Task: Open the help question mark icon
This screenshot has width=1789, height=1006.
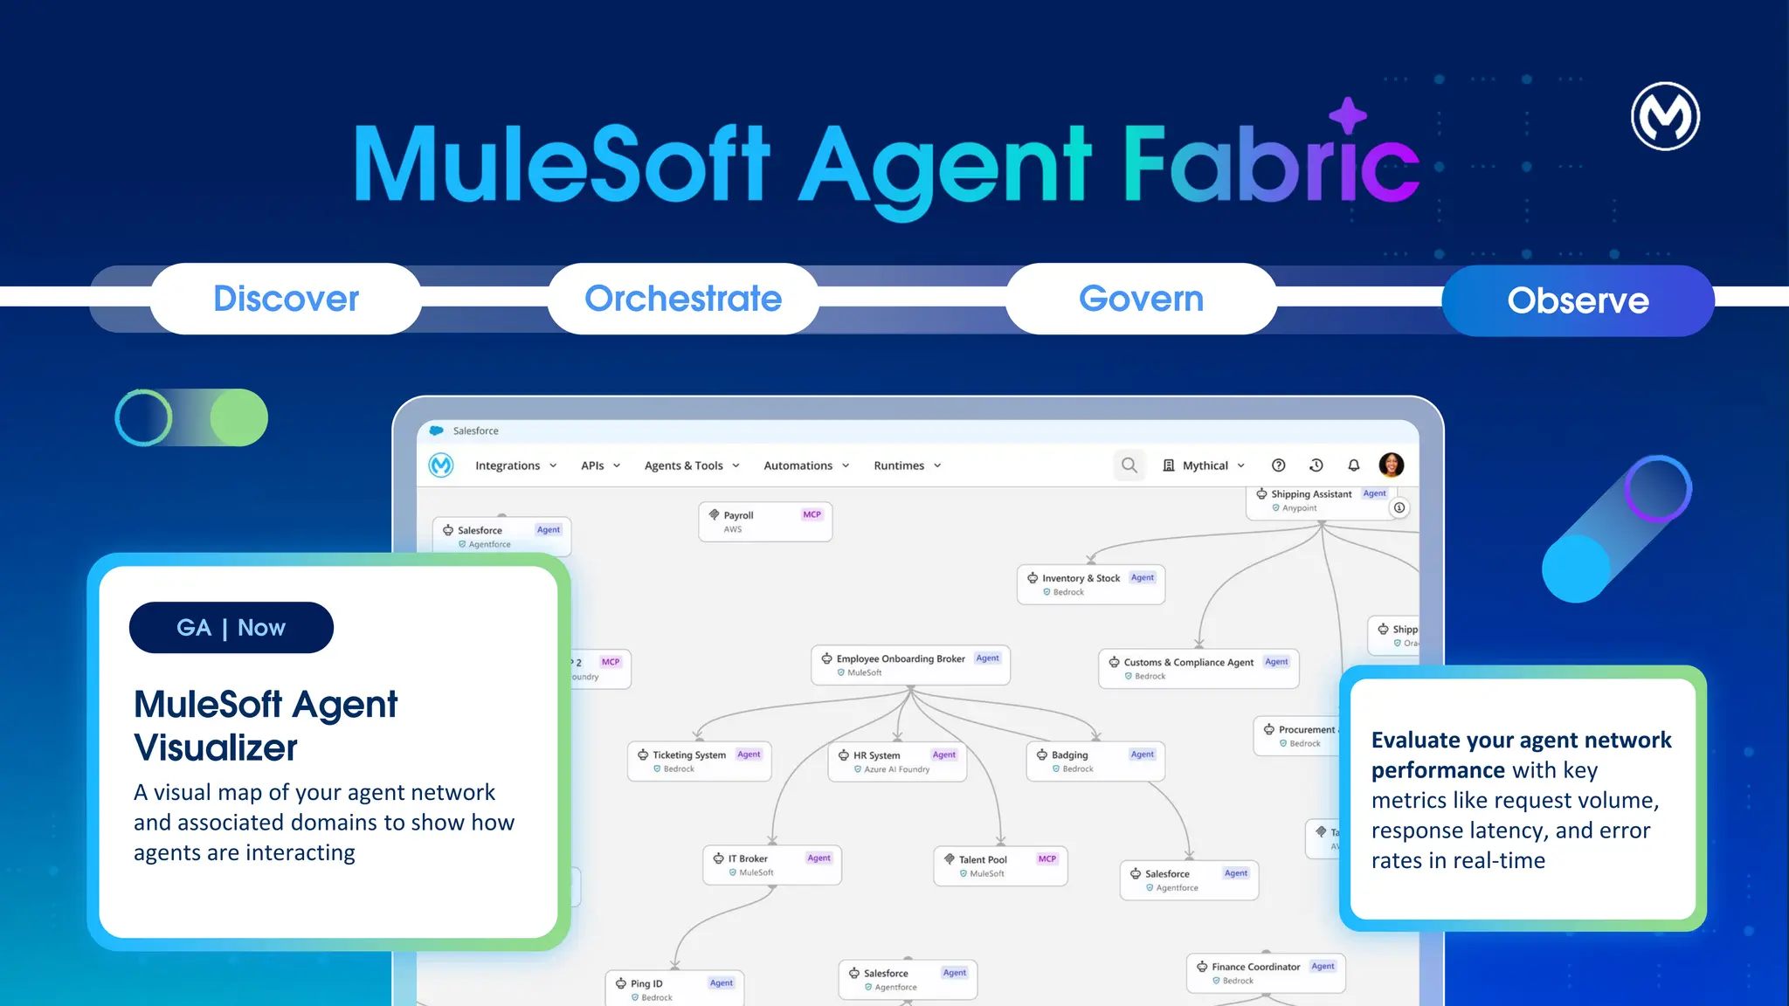Action: (1278, 465)
